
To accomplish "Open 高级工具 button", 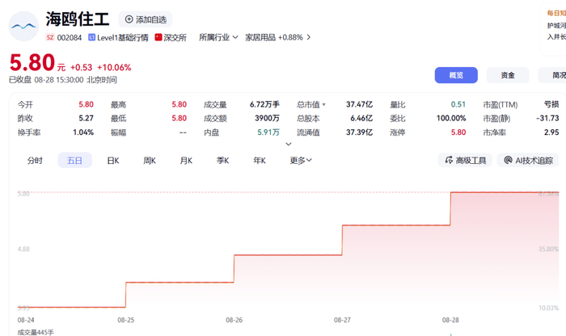I will 465,160.
